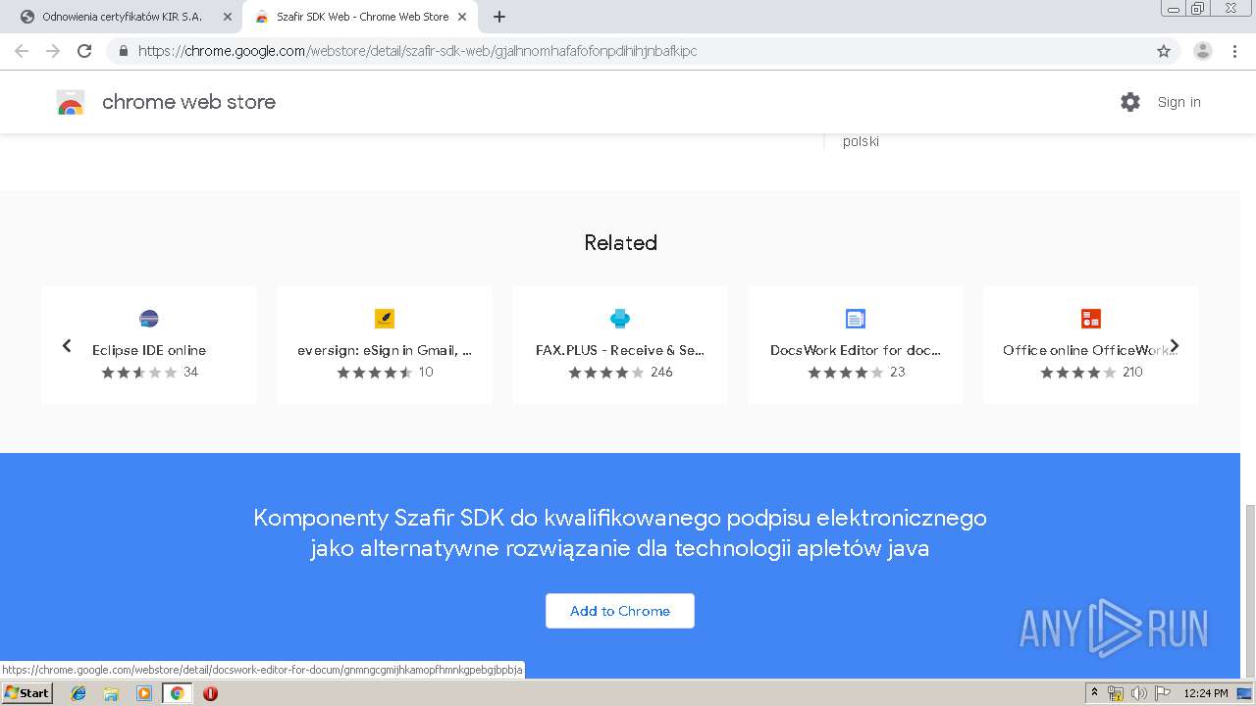
Task: Open DocsWork Editor for docs title
Action: (856, 350)
